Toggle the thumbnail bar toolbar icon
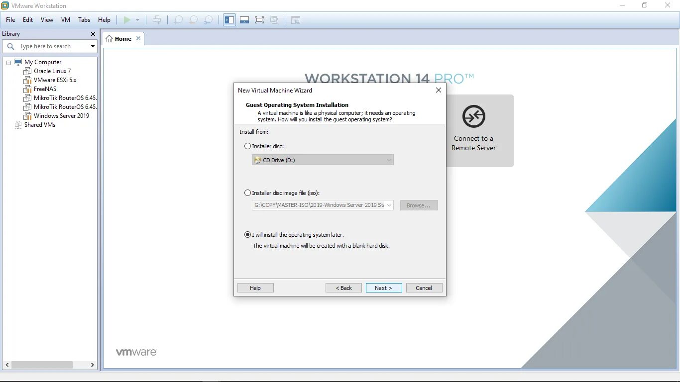The width and height of the screenshot is (680, 382). point(244,20)
